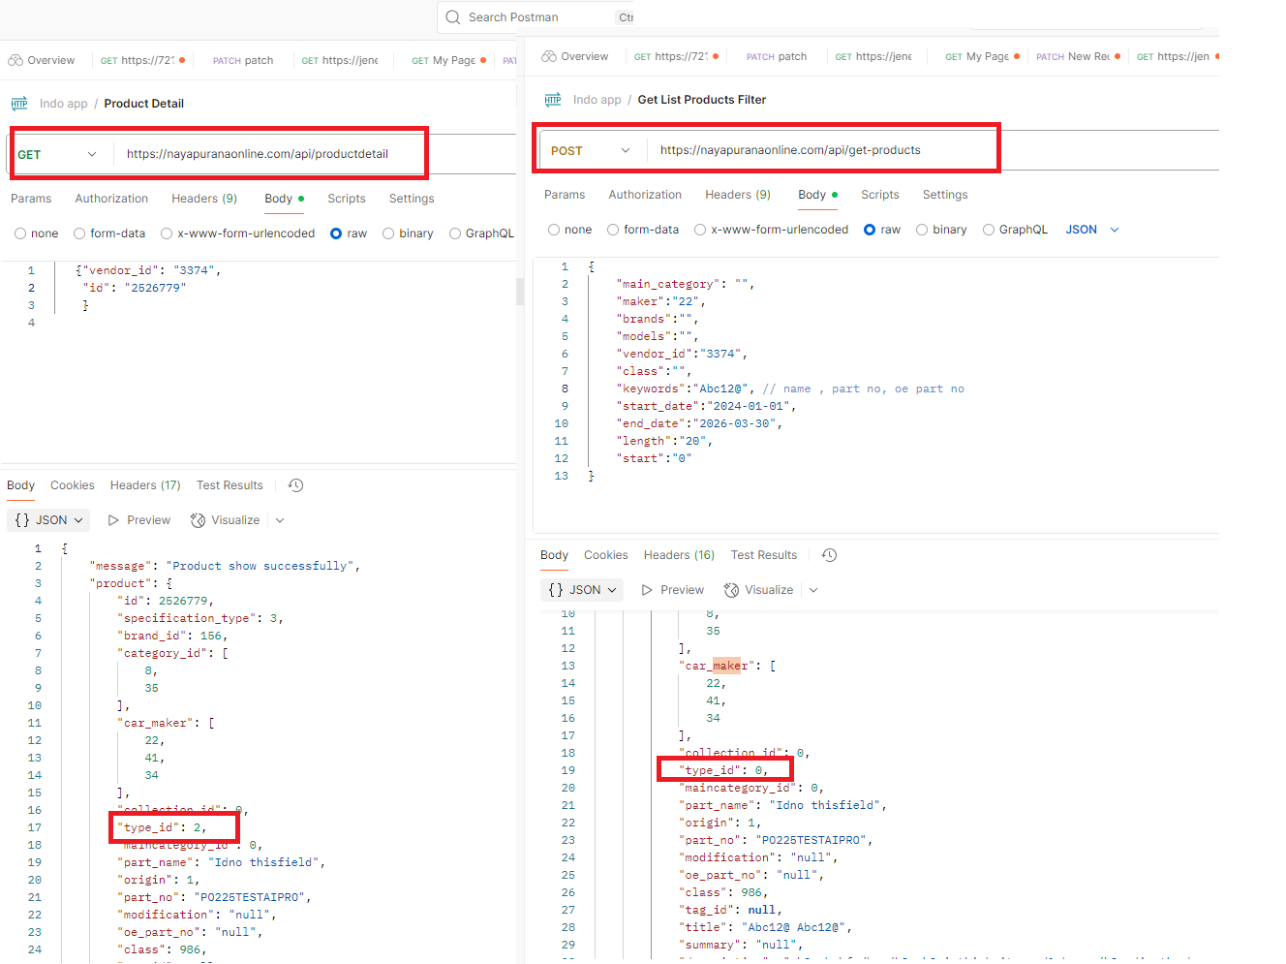Switch to Test Results in right response
Image resolution: width=1286 pixels, height=964 pixels.
coord(764,555)
